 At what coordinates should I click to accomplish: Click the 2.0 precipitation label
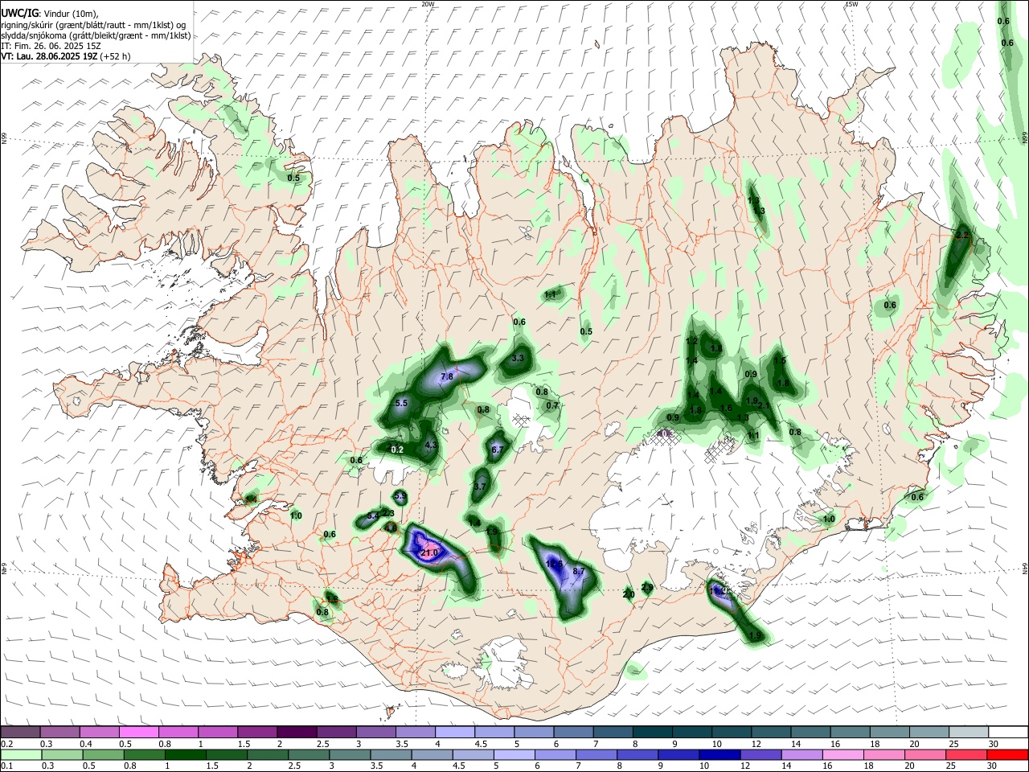629,594
